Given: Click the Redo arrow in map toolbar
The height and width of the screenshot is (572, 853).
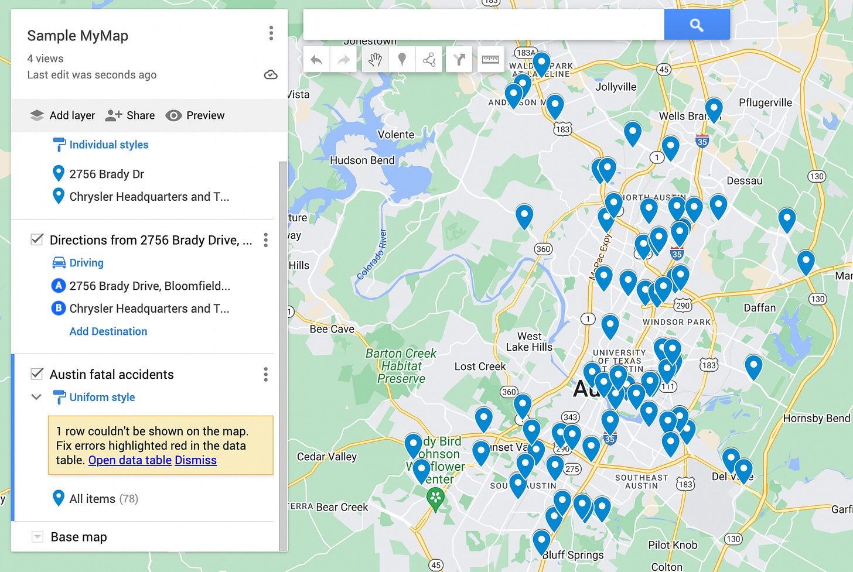Looking at the screenshot, I should [x=343, y=60].
